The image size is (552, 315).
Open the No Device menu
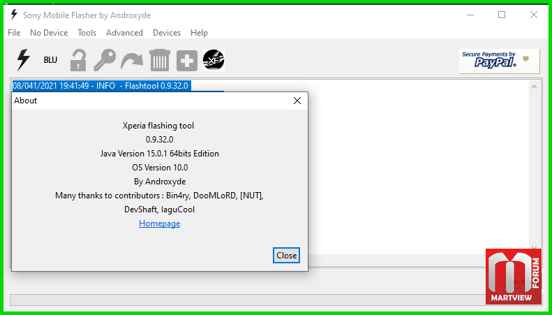pos(49,33)
